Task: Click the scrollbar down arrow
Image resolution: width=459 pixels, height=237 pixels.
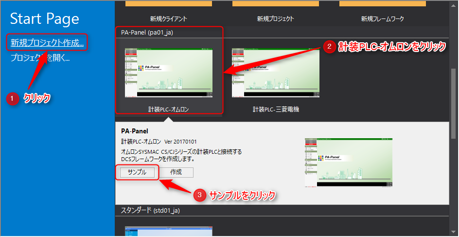Action: tap(454, 232)
